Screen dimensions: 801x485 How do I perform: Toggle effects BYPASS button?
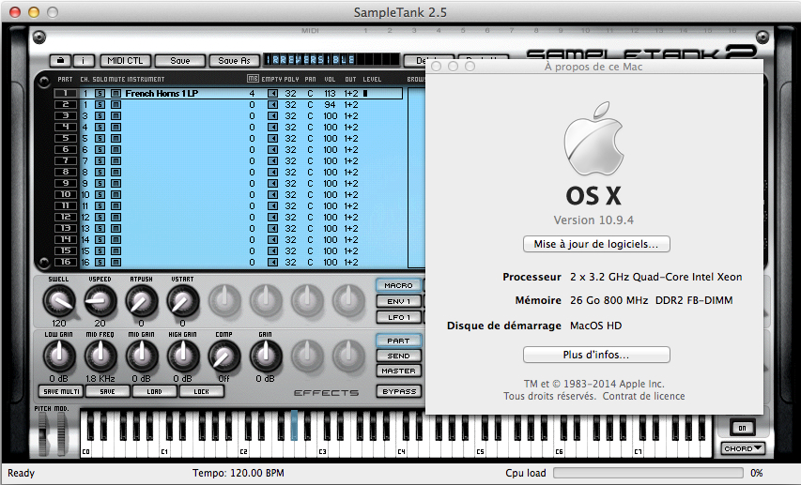click(399, 391)
